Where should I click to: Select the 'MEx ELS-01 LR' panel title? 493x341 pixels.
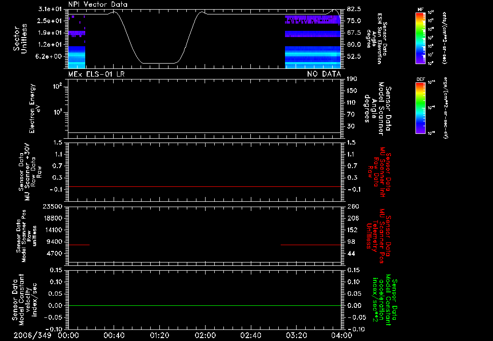(x=96, y=74)
